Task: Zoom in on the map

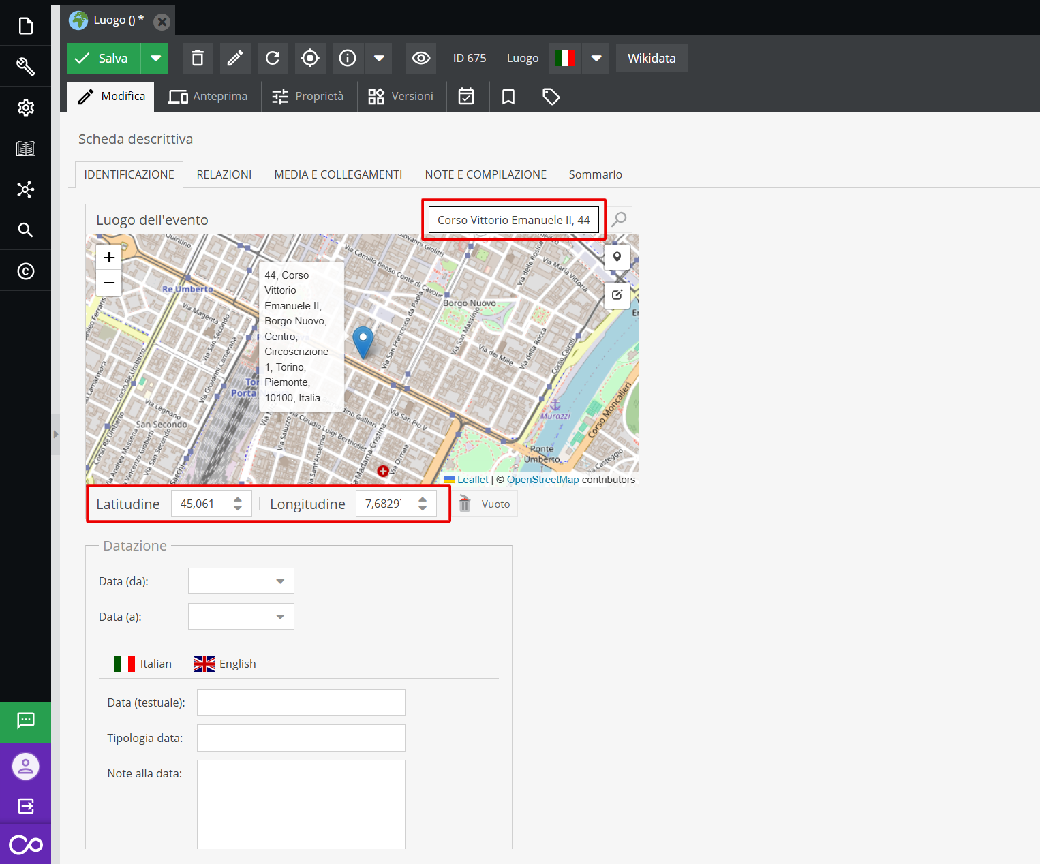Action: pyautogui.click(x=109, y=258)
